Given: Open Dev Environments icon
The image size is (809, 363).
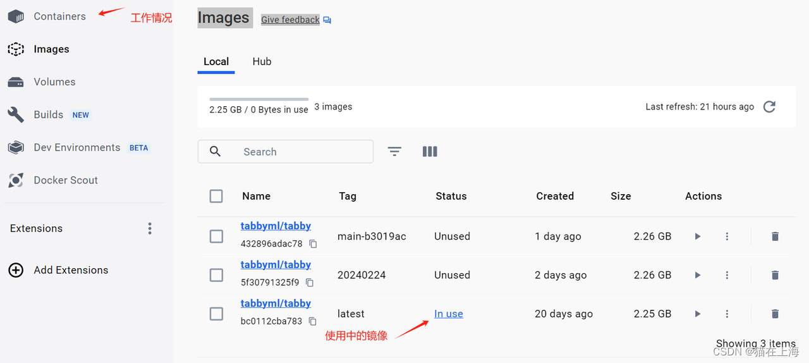Looking at the screenshot, I should [x=16, y=147].
